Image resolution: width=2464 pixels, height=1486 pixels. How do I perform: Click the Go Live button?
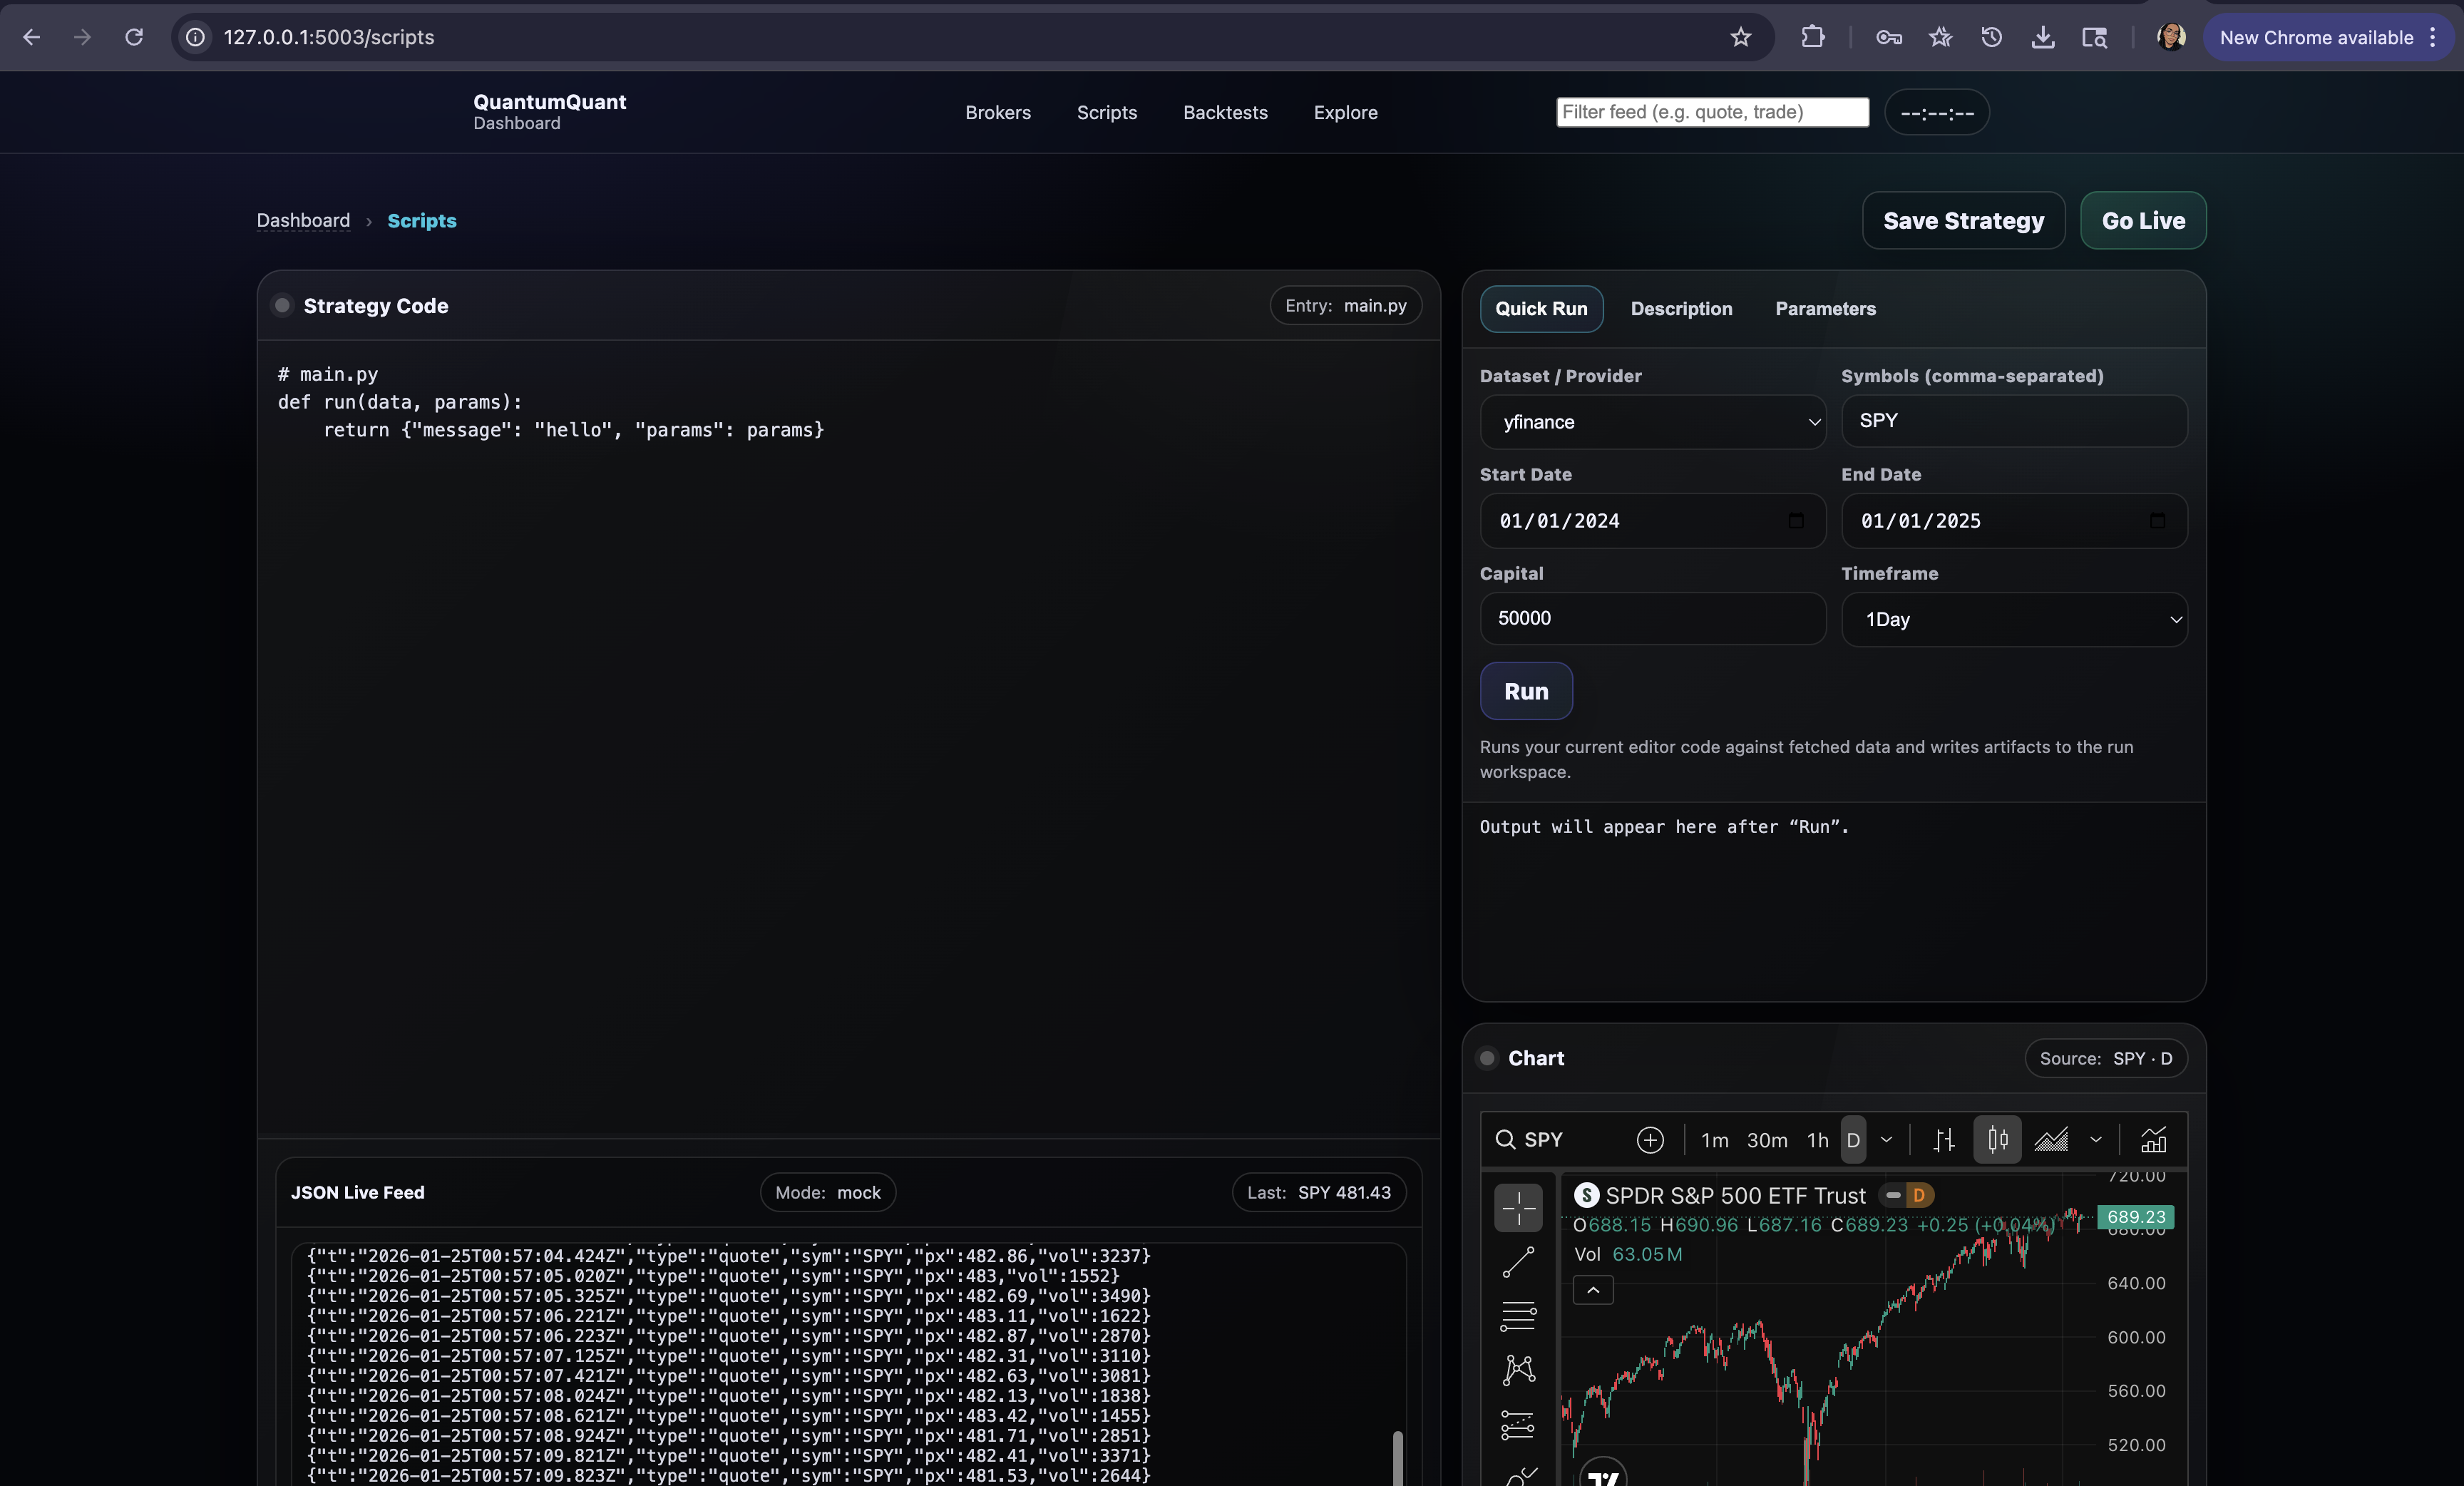pos(2142,221)
